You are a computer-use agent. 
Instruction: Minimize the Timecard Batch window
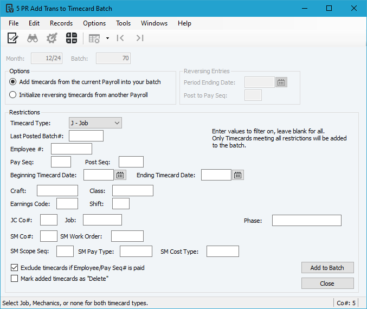tap(305, 9)
